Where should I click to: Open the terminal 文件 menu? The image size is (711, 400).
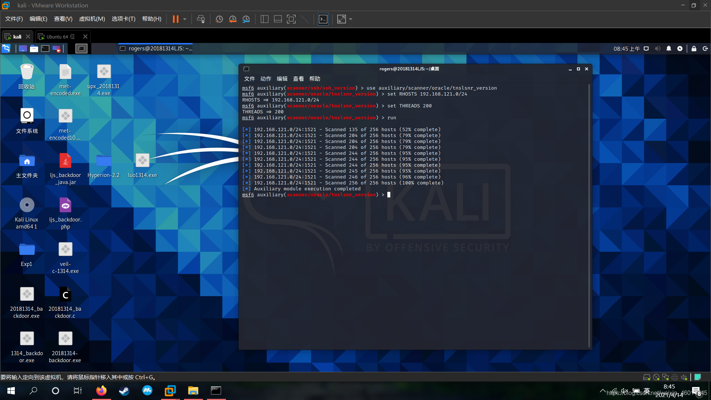pos(249,79)
